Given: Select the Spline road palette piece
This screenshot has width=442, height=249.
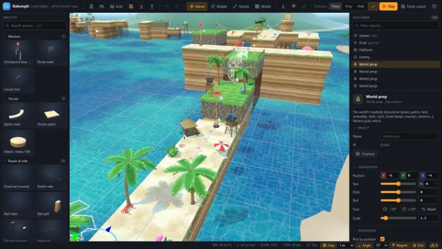Looking at the screenshot, I should click(x=18, y=115).
